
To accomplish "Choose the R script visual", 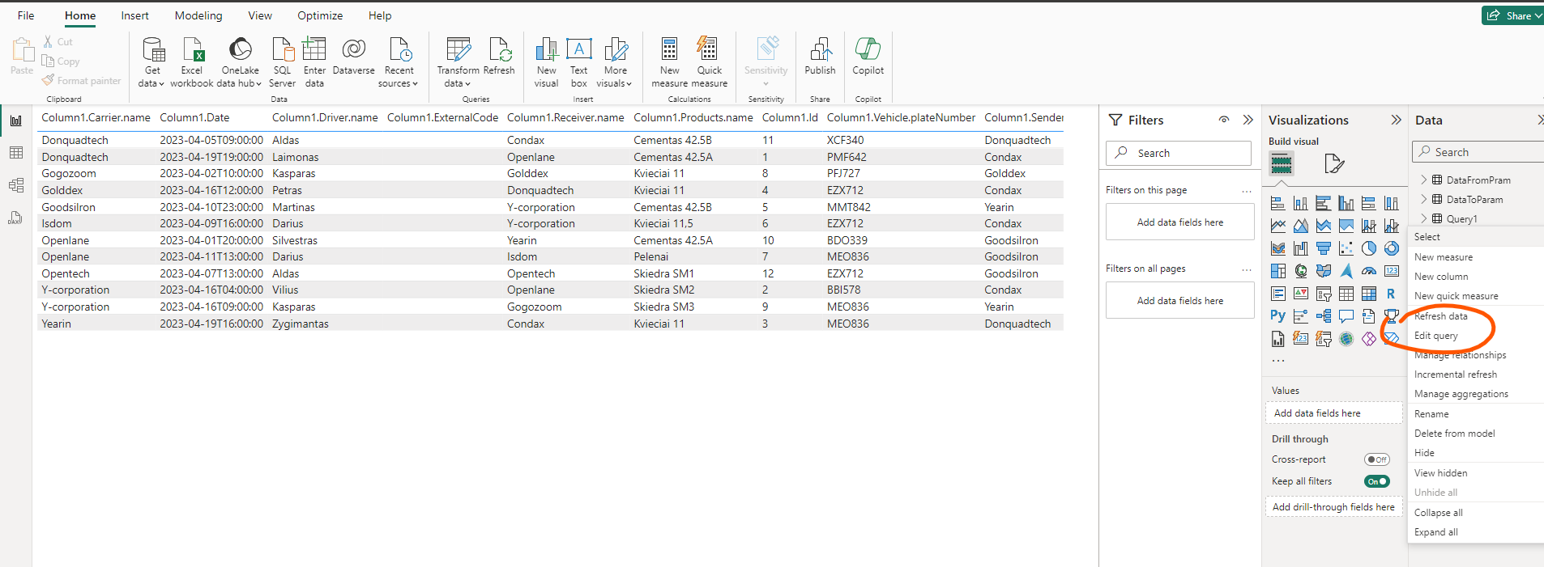I will click(1391, 294).
